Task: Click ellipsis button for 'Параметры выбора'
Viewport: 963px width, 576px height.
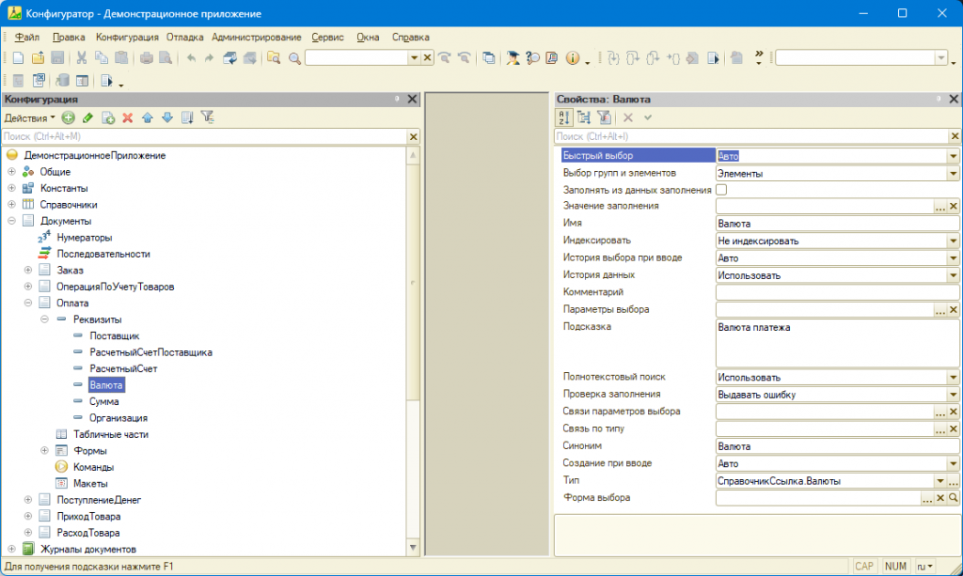Action: pos(939,309)
